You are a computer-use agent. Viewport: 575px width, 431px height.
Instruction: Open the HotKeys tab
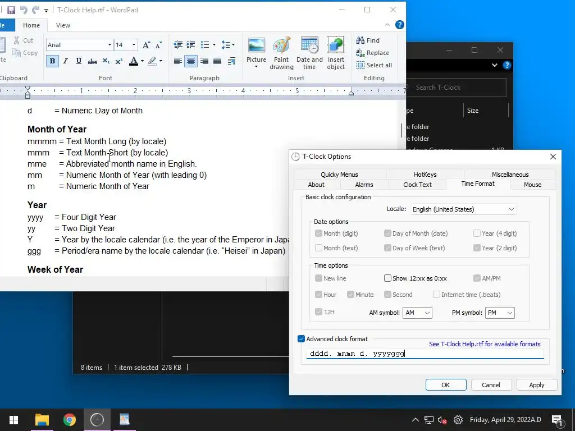[425, 175]
